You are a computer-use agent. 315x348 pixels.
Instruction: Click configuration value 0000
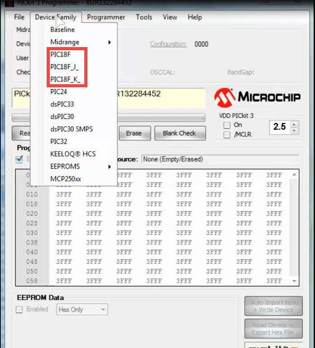[x=201, y=44]
